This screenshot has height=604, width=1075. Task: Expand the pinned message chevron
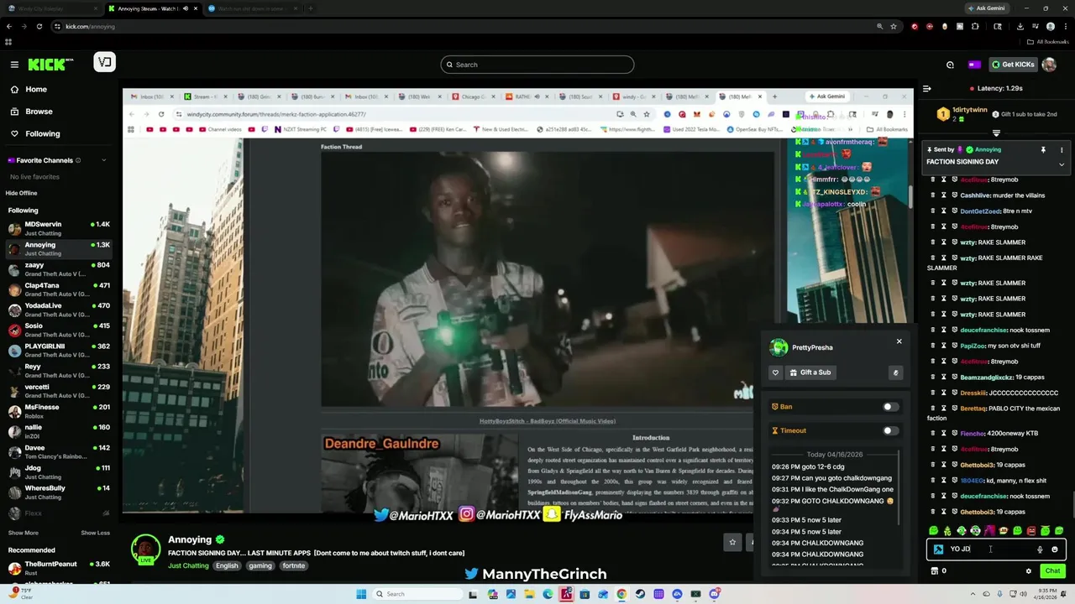(1062, 164)
